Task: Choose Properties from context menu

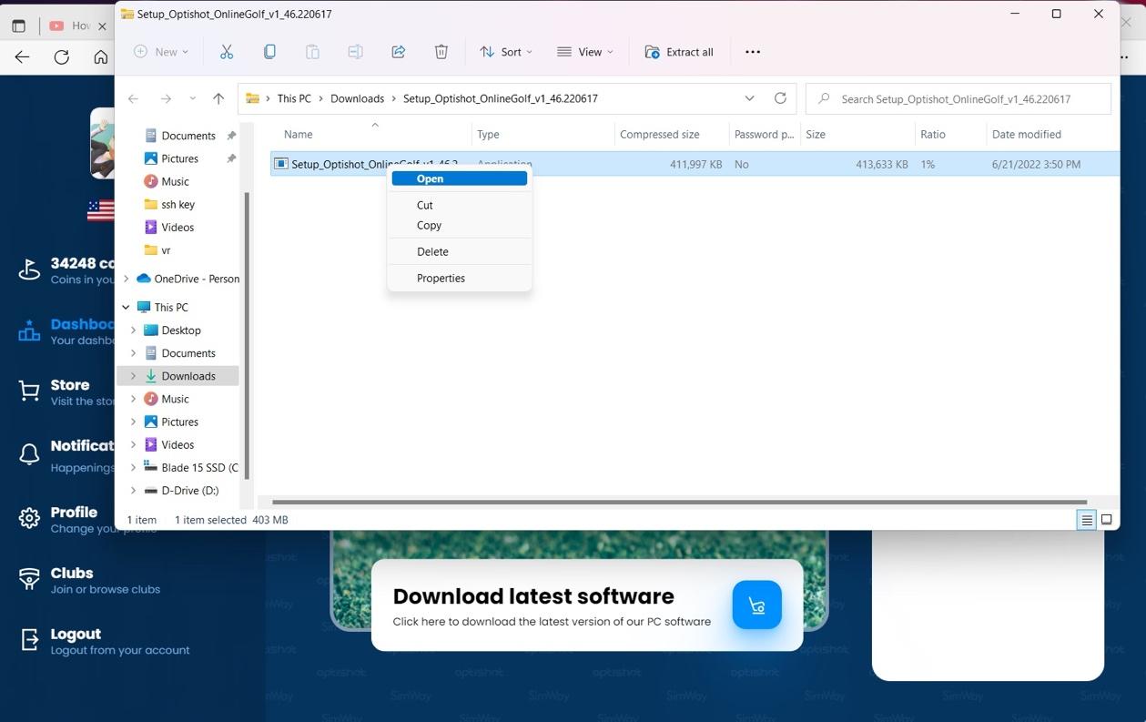Action: (x=460, y=278)
